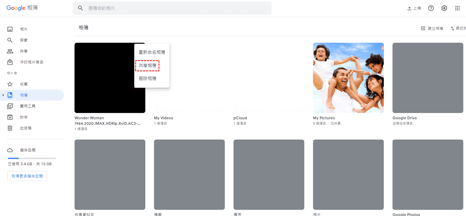Click the expand arrow beside sidebar 相簿
466x216 pixels.
point(3,95)
